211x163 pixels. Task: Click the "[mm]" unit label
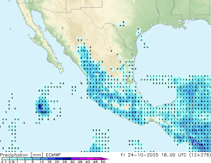(37, 155)
